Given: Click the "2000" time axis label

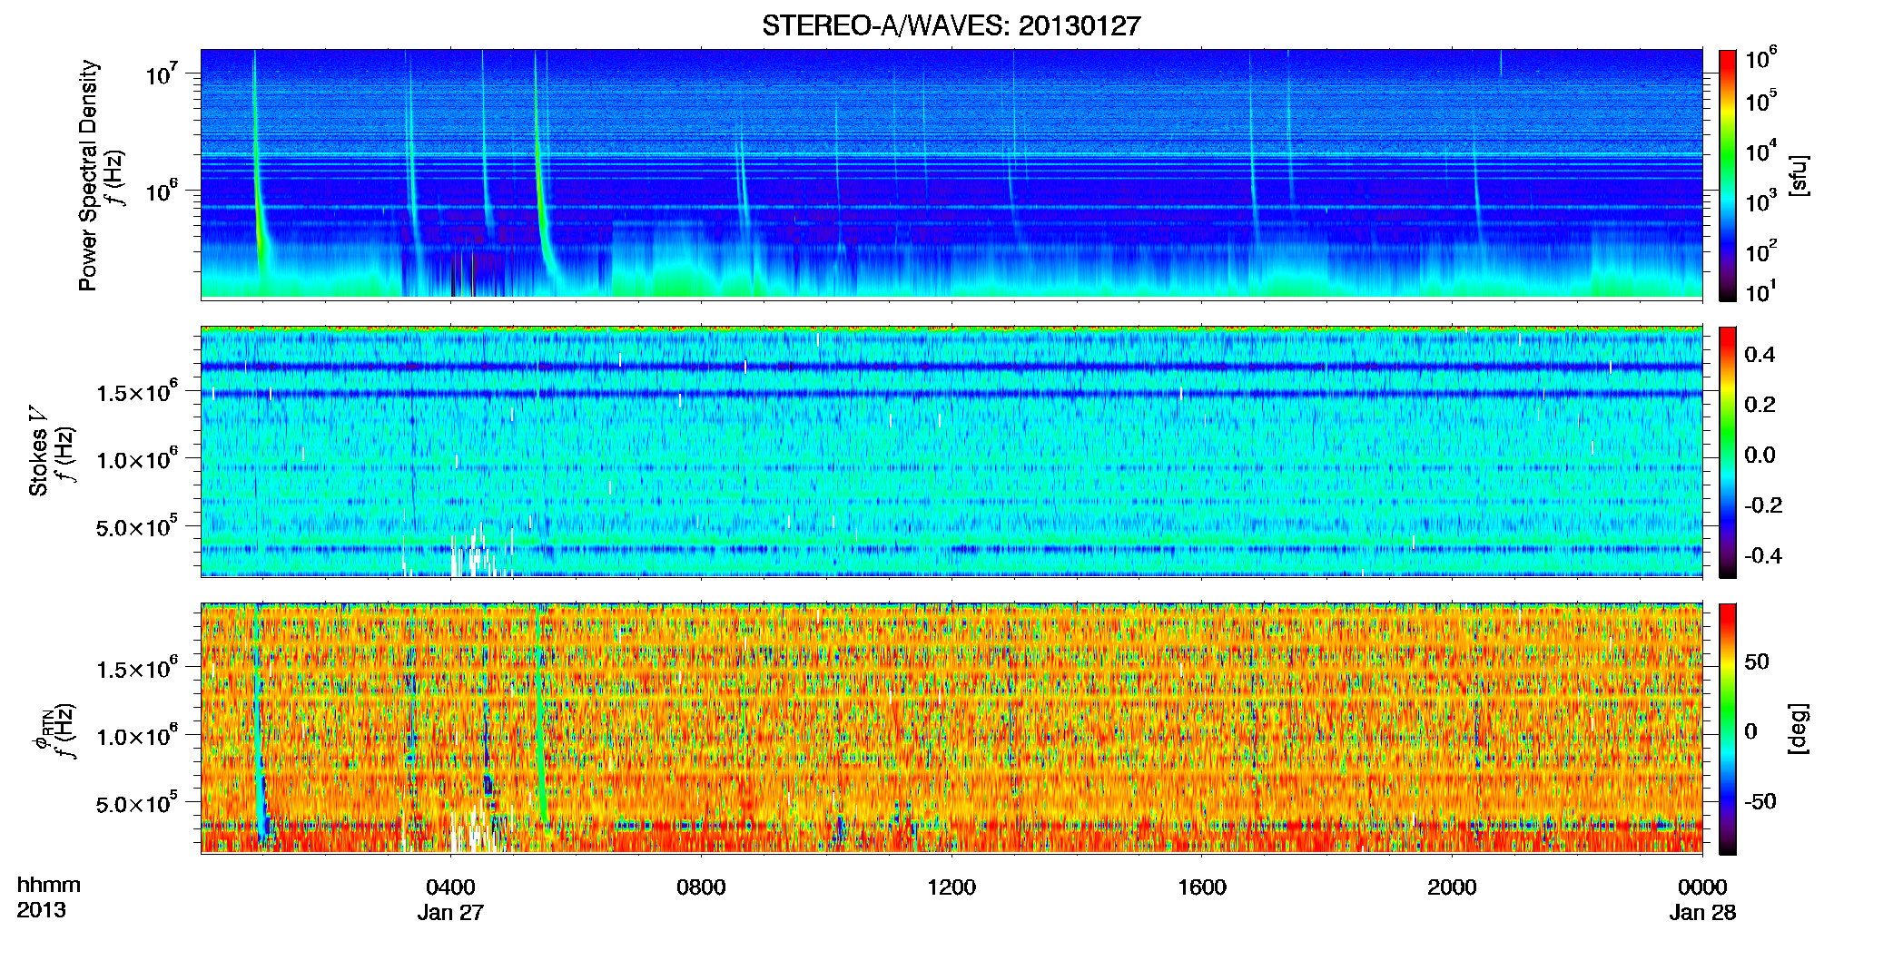Looking at the screenshot, I should pyautogui.click(x=1452, y=887).
